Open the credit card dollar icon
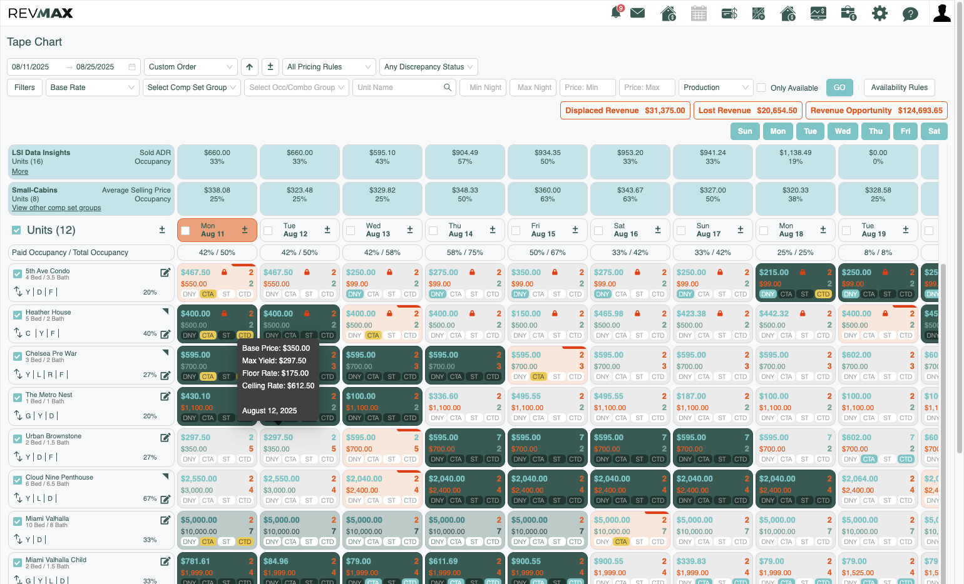Viewport: 964px width, 584px height. 729,13
